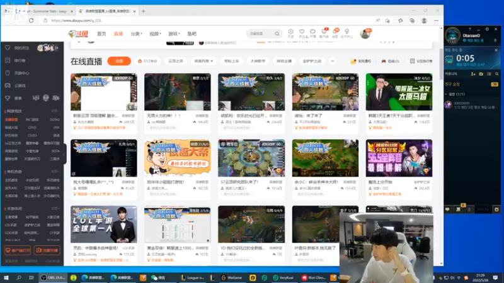
Task: Click the 客户端打开 button
Action: (x=18, y=250)
